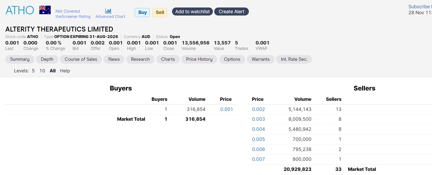The width and height of the screenshot is (432, 175).
Task: Click the Australian flag icon
Action: click(45, 10)
